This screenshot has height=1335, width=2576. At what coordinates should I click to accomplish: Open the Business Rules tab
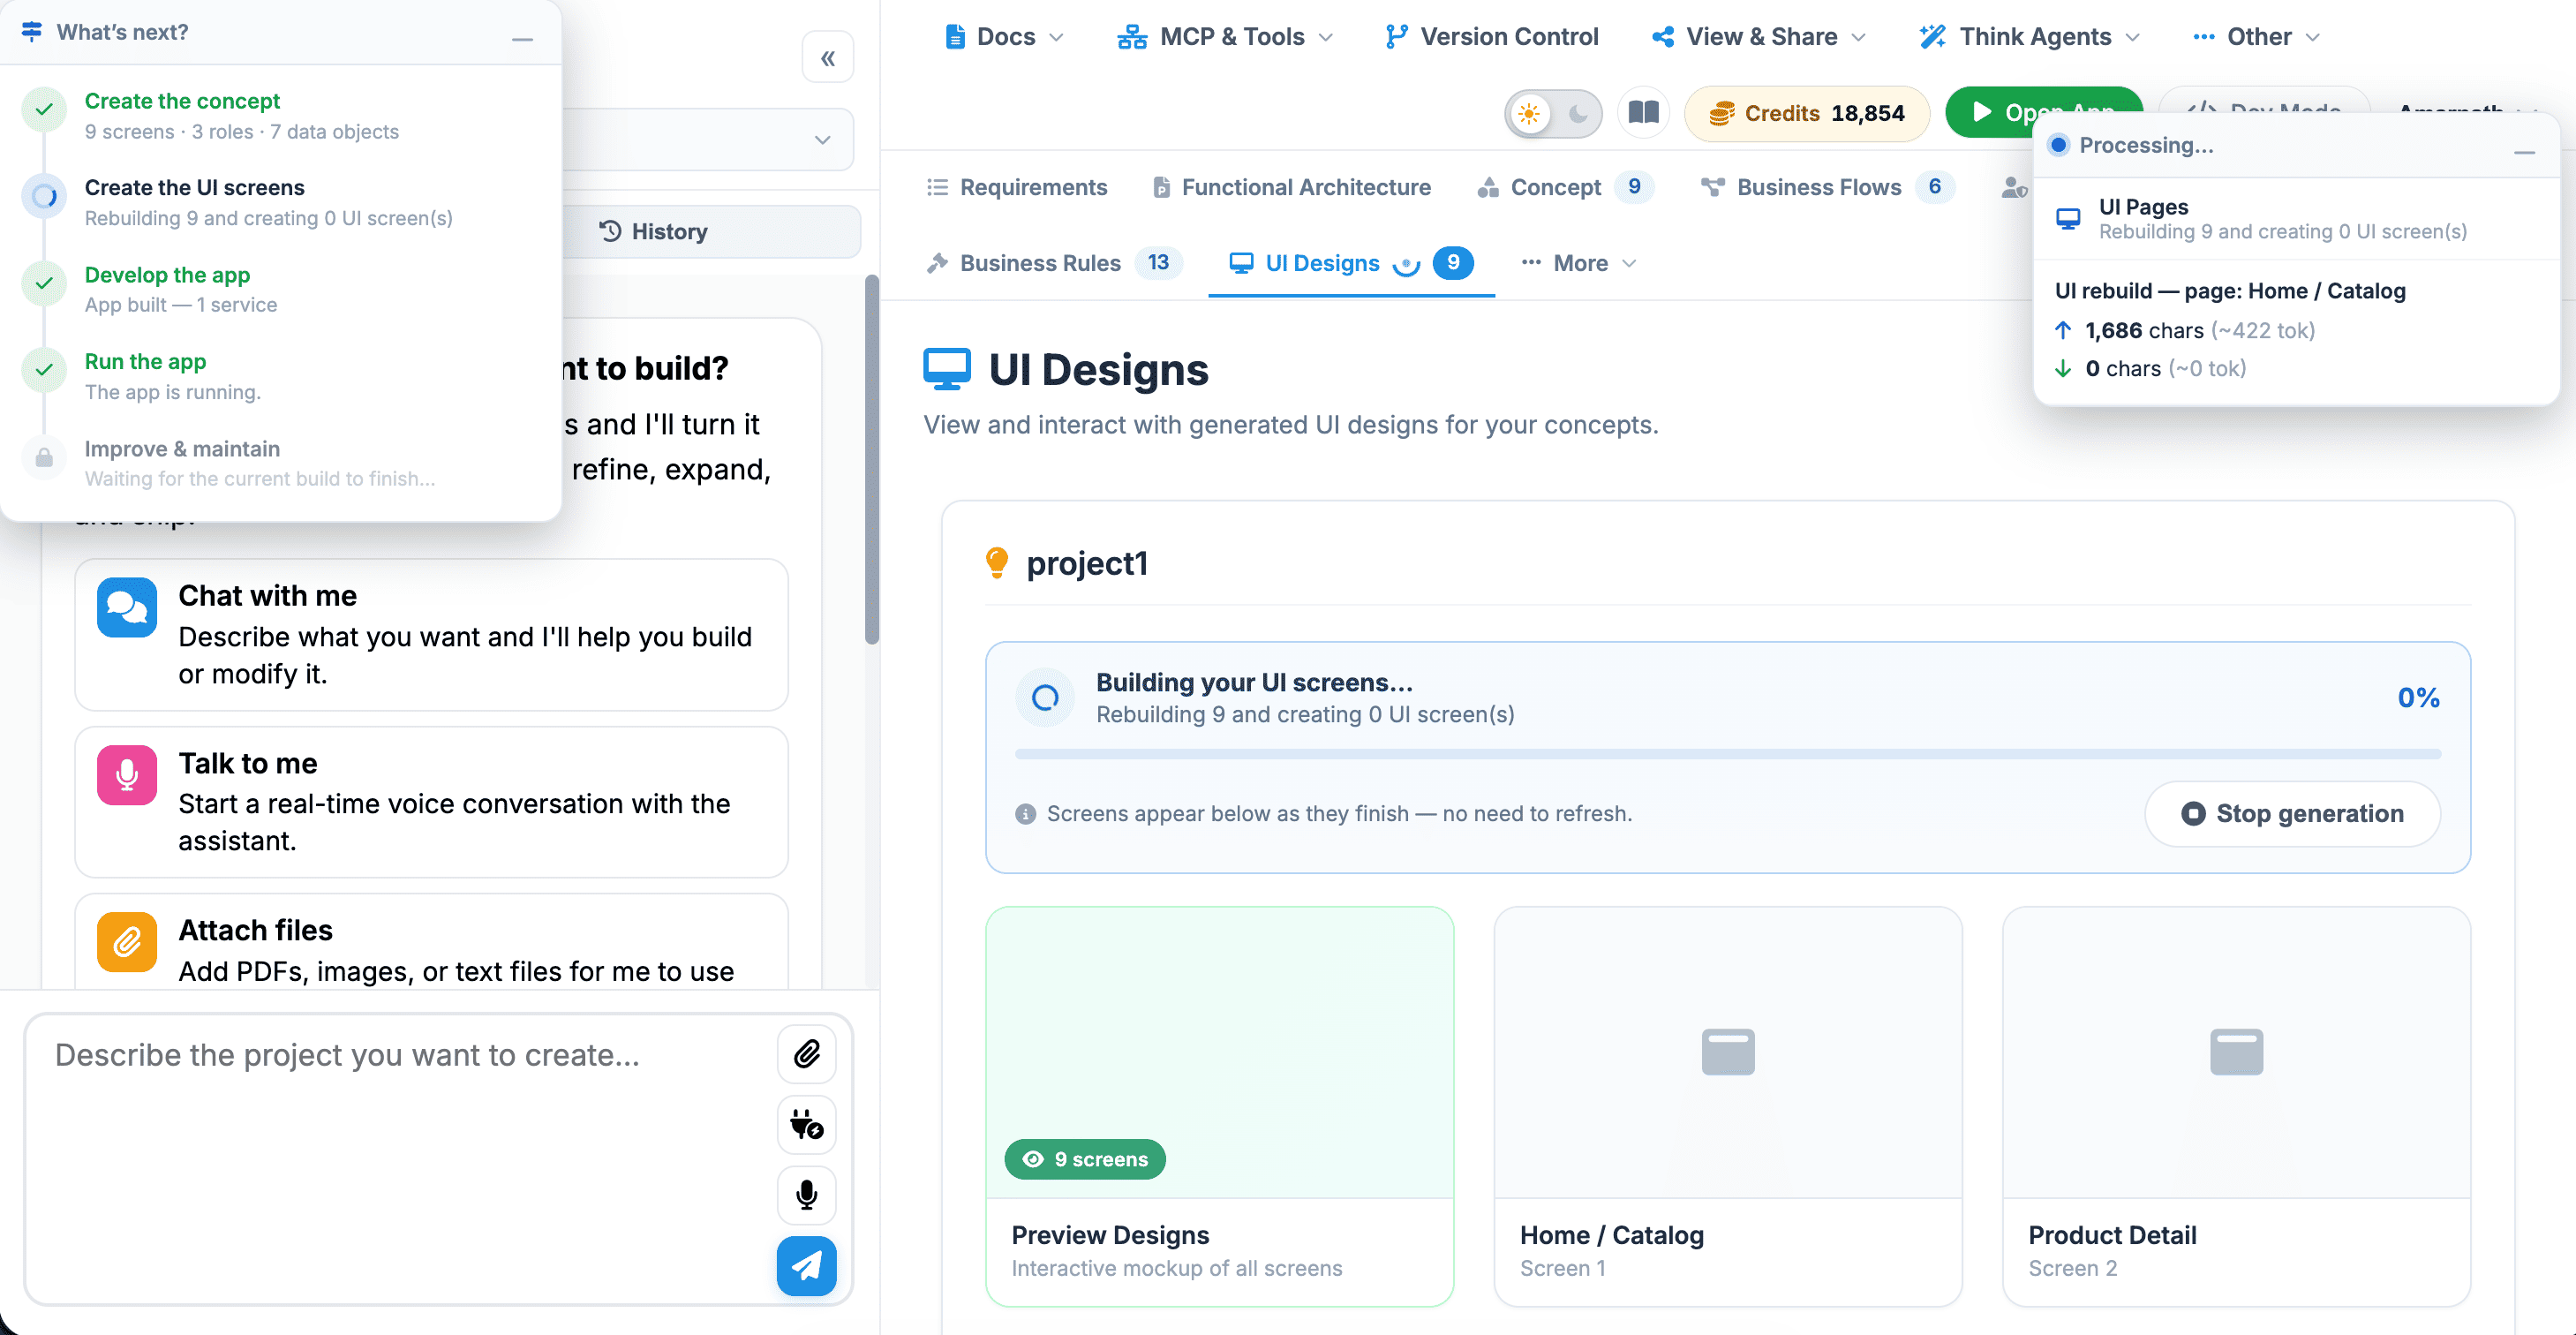click(1054, 263)
